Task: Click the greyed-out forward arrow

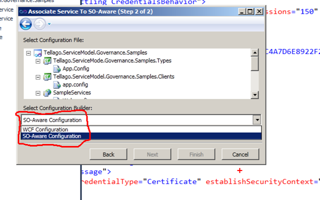Action: pyautogui.click(x=39, y=24)
